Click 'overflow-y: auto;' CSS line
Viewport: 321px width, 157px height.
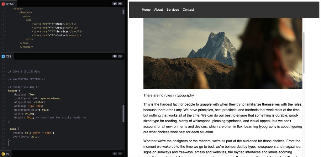[26, 137]
